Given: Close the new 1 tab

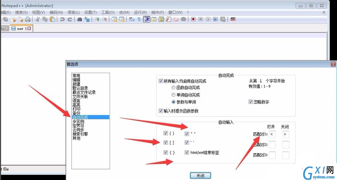Looking at the screenshot, I should click(29, 28).
